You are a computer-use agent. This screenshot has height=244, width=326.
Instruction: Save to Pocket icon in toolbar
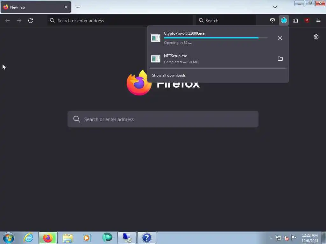tap(273, 20)
